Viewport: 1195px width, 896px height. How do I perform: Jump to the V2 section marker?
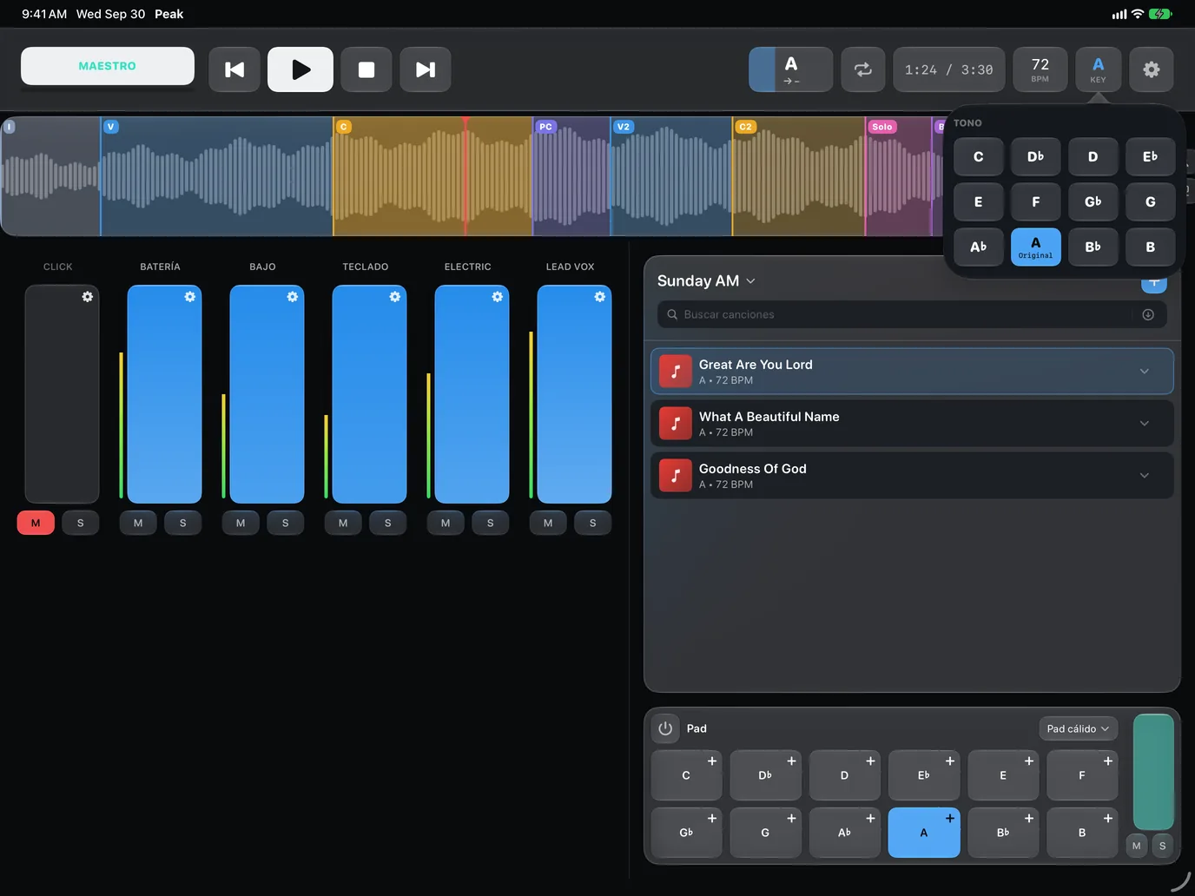pos(624,127)
